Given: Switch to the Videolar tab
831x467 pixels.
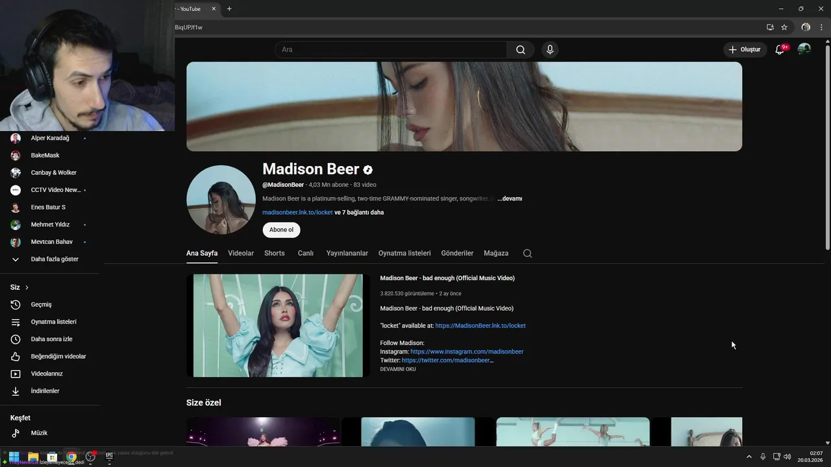Looking at the screenshot, I should point(241,254).
